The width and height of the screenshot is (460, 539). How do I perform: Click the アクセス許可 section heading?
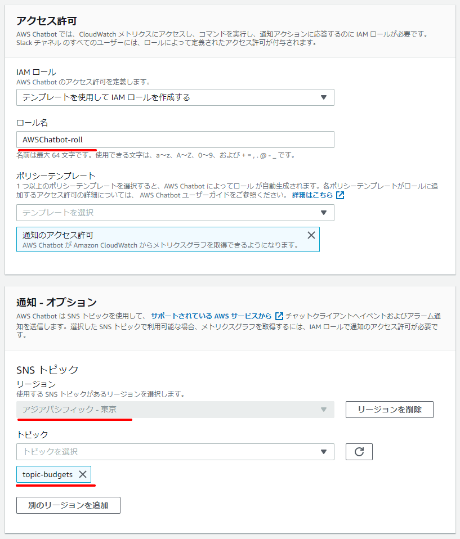tap(46, 21)
